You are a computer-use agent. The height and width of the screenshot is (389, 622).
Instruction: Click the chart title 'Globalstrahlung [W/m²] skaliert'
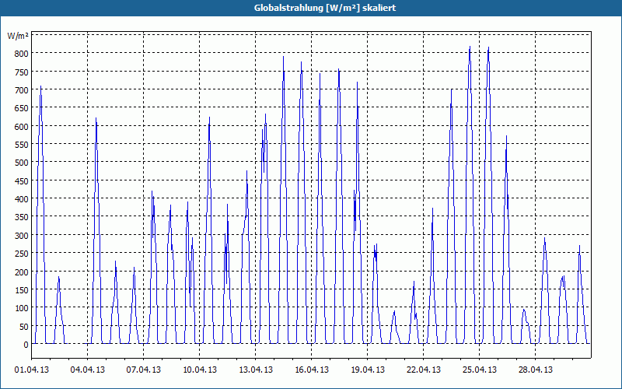325,8
